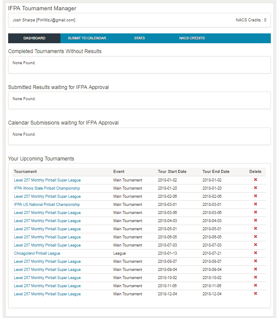Screen dimensions: 279x318
Task: Delete the 2018-01-02 Level 257 league entry
Action: [x=255, y=180]
